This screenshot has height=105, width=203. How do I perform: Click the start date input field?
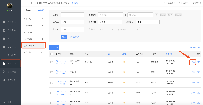[x=111, y=15]
